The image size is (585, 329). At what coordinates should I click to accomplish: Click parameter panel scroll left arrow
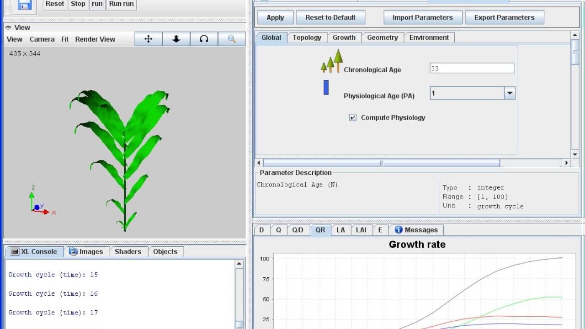pyautogui.click(x=259, y=163)
